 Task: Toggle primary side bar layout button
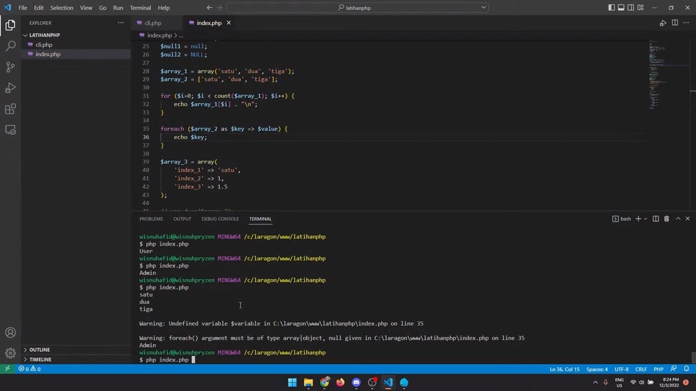coord(611,8)
